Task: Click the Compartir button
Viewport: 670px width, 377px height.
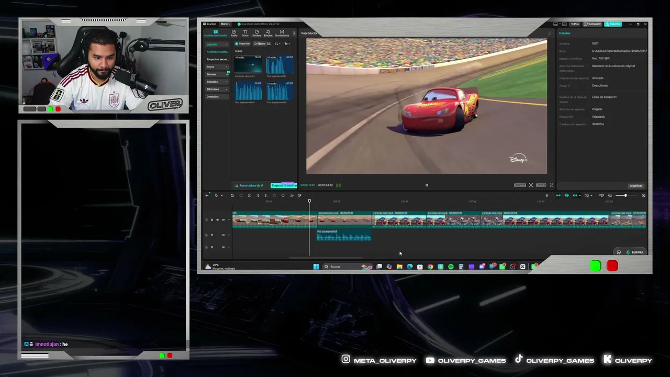Action: coord(593,24)
